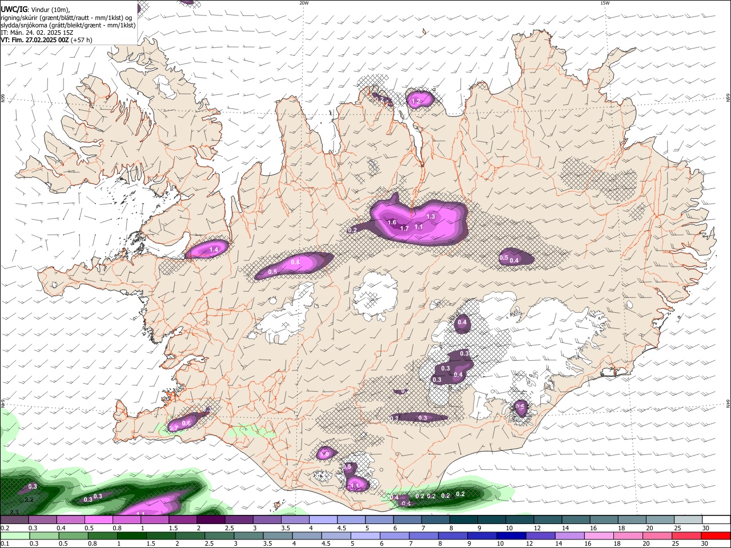Select the dark teal 8–9 swatch in the snow legend
The height and width of the screenshot is (548, 731).
coord(463,519)
